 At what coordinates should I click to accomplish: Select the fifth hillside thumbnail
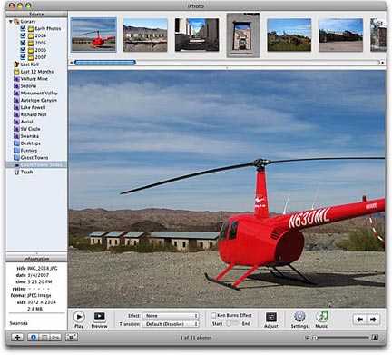click(x=289, y=35)
